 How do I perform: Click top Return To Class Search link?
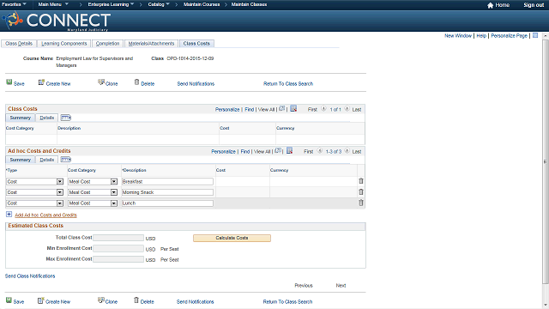(x=288, y=84)
